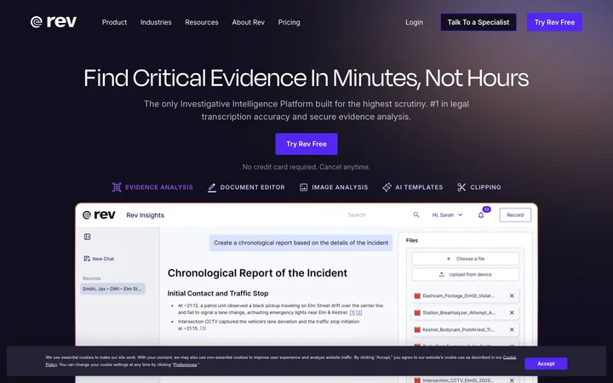This screenshot has height=383, width=613.
Task: Click the magnifying glass search icon
Action: point(416,215)
